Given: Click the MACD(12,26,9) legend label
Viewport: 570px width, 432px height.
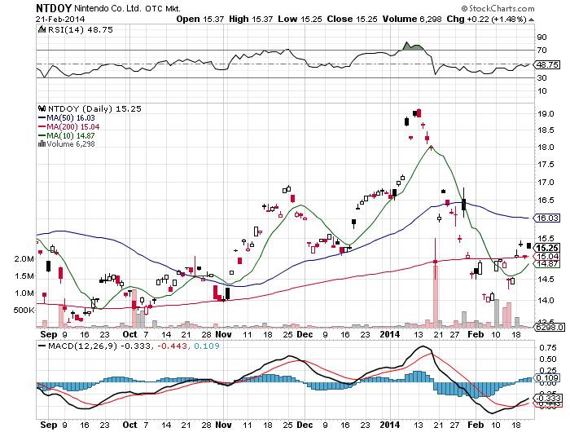Looking at the screenshot, I should pos(83,346).
